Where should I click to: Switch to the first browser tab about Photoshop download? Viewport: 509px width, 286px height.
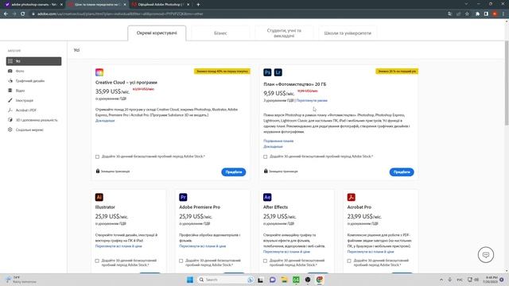click(x=33, y=5)
